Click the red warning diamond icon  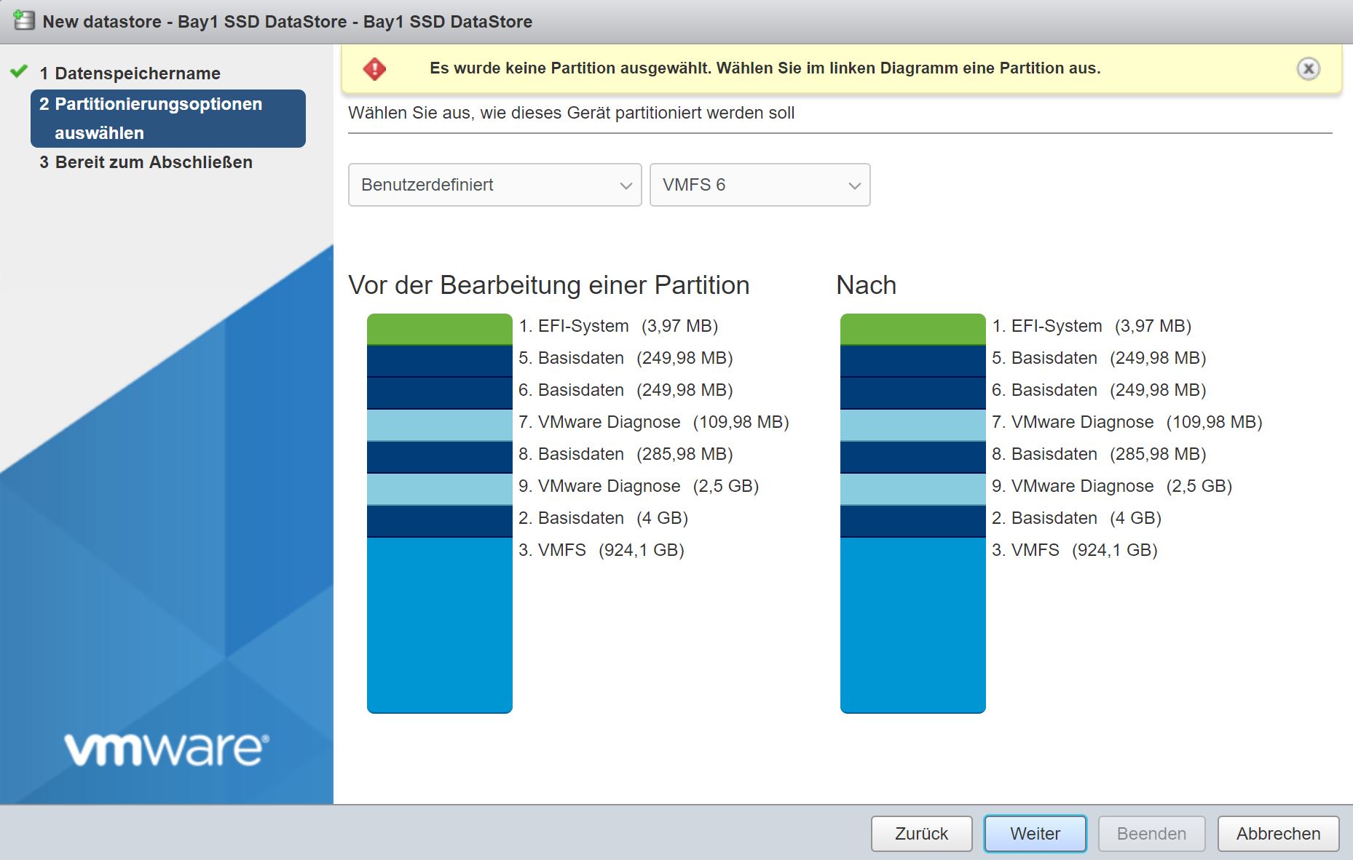[x=374, y=68]
